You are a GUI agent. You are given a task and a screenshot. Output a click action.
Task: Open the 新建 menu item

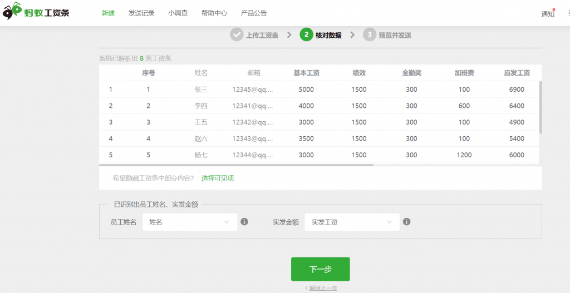point(108,13)
